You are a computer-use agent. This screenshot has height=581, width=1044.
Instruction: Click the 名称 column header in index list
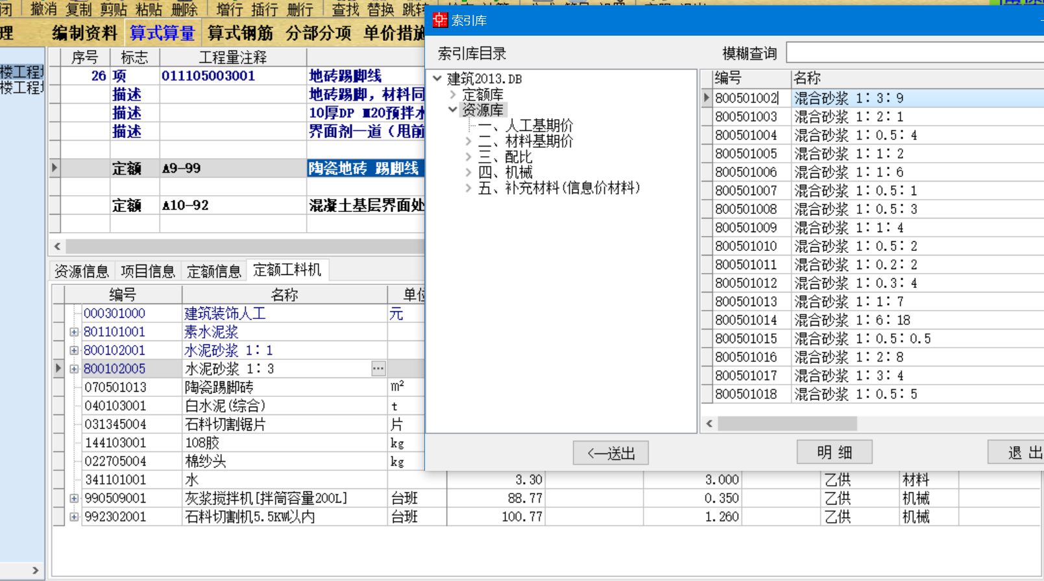[x=917, y=78]
